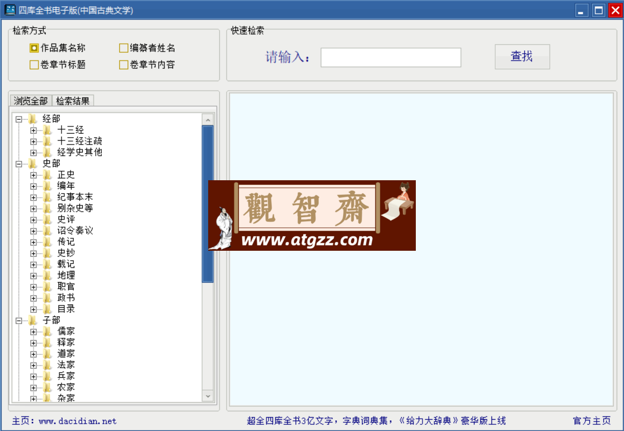Click the folder icon beside 十三经注疏
The height and width of the screenshot is (431, 624).
coord(48,141)
